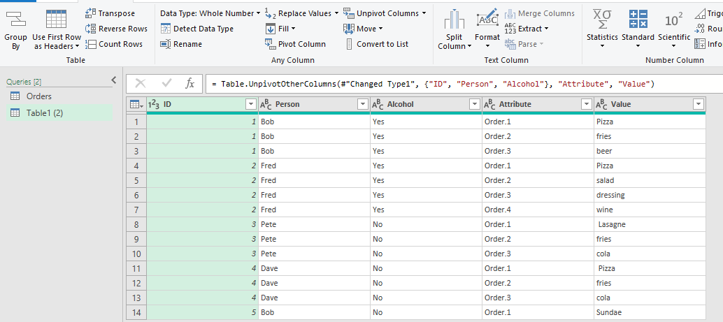The image size is (723, 322).
Task: Select the Orders query
Action: point(39,96)
